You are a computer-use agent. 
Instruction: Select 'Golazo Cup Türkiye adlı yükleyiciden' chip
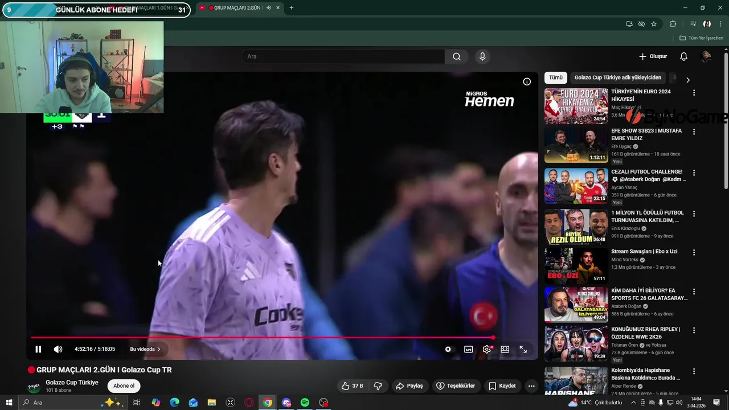[618, 77]
